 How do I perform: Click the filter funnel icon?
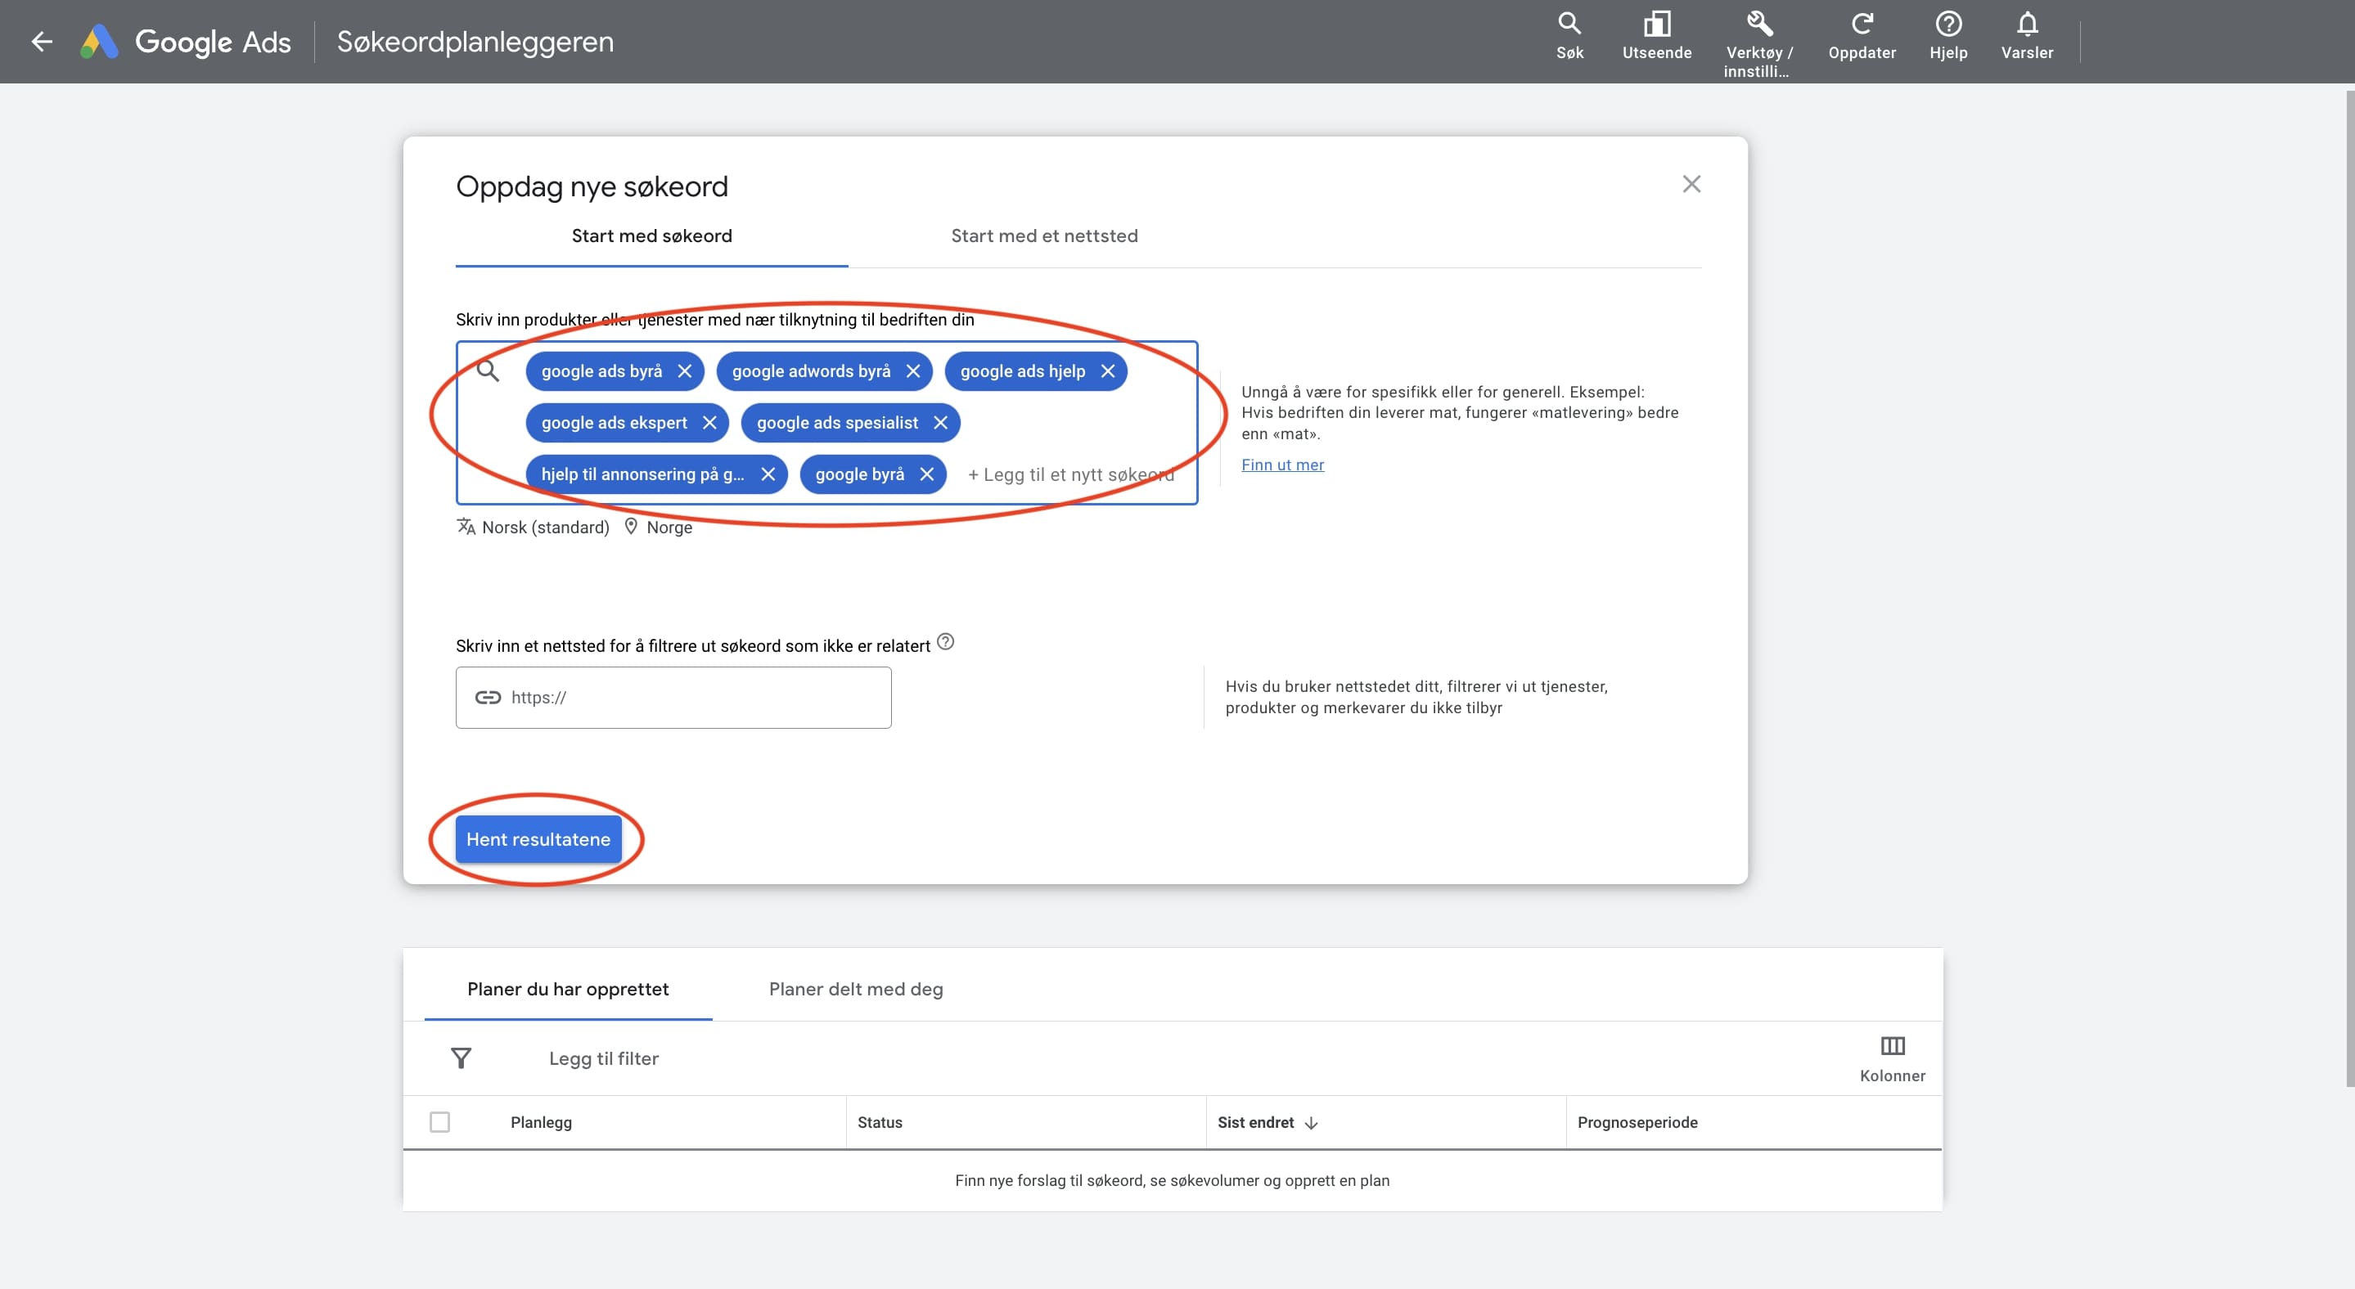pyautogui.click(x=461, y=1058)
